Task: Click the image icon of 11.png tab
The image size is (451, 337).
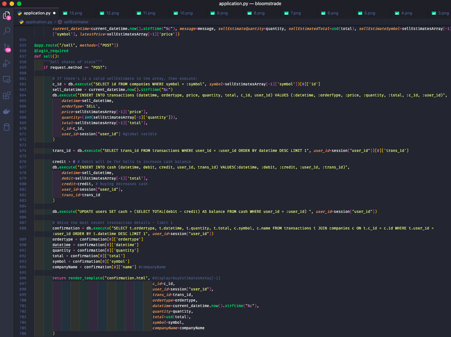Action: click(139, 13)
